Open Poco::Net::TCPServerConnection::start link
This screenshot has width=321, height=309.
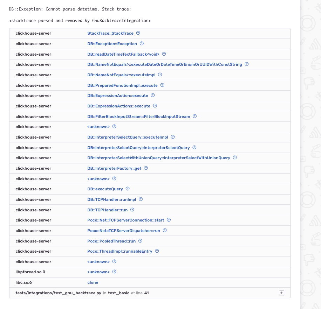point(126,220)
